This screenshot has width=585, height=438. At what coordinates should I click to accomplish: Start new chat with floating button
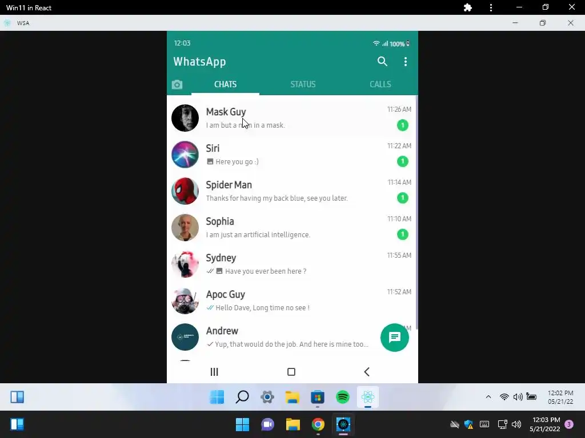pos(395,338)
